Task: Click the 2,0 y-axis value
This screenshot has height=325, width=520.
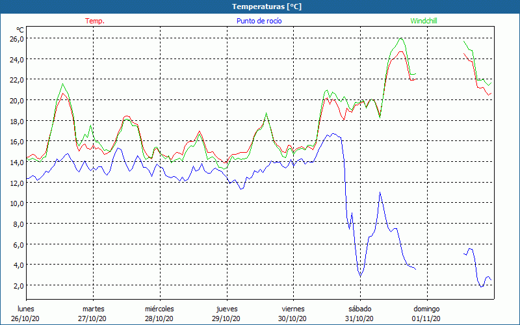Action: [x=19, y=285]
